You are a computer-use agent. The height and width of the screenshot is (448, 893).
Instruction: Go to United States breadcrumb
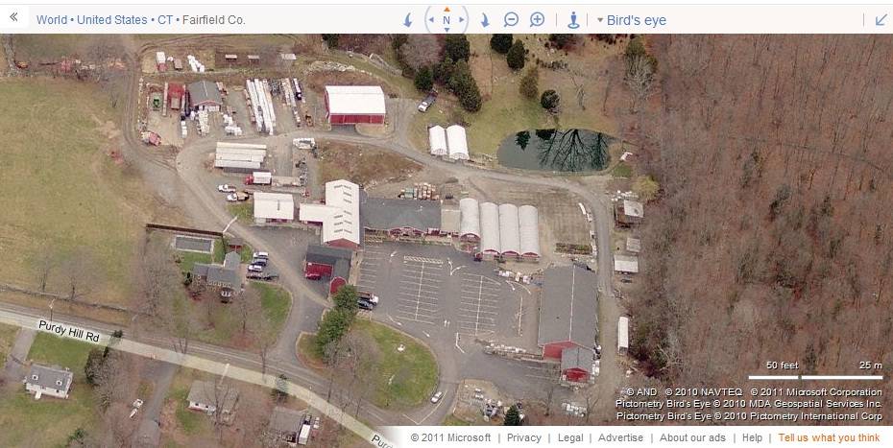(111, 20)
